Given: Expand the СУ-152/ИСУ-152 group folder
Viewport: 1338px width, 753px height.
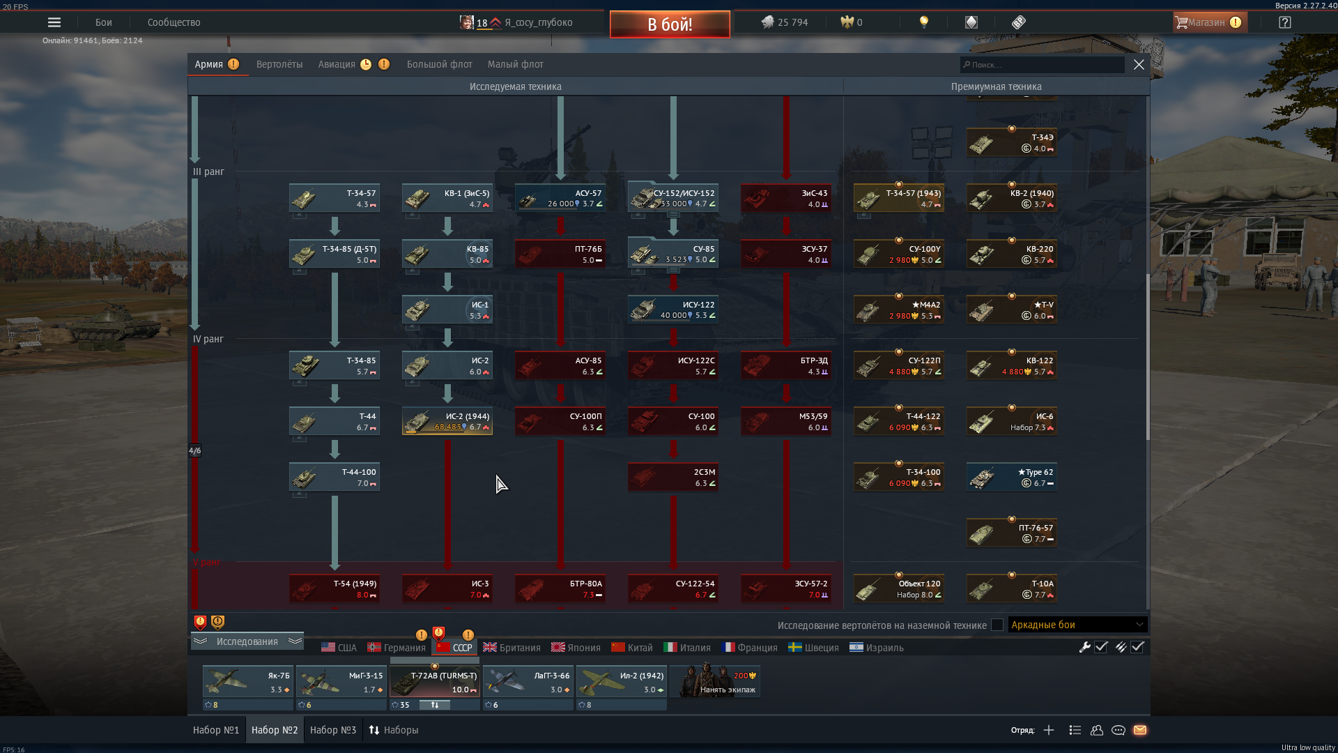Looking at the screenshot, I should [673, 215].
